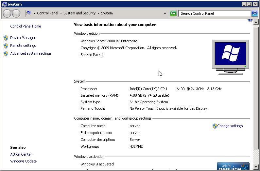Expand dropdown arrow after Control Panel breadcrumb
The image size is (260, 171).
coord(61,13)
